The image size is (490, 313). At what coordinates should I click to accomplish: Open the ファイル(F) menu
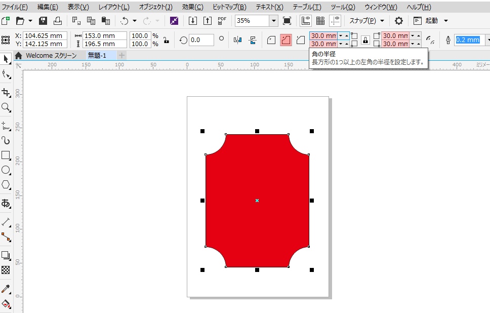point(14,7)
